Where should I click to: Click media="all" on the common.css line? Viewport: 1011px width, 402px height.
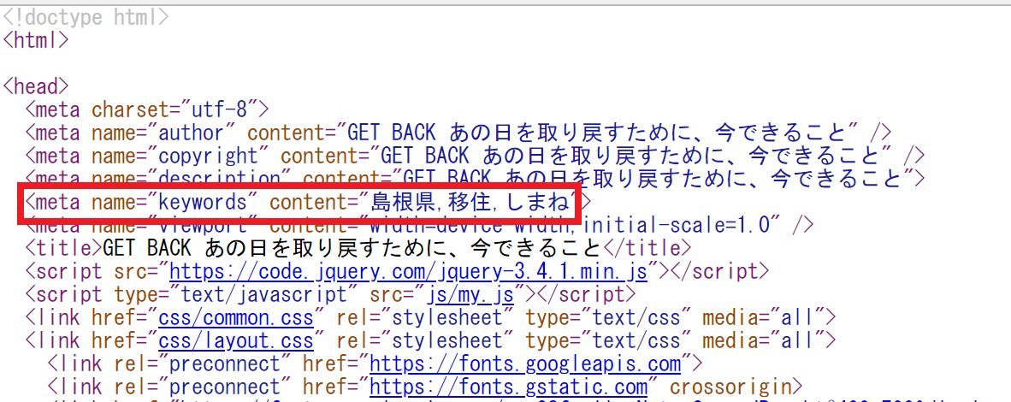(764, 318)
